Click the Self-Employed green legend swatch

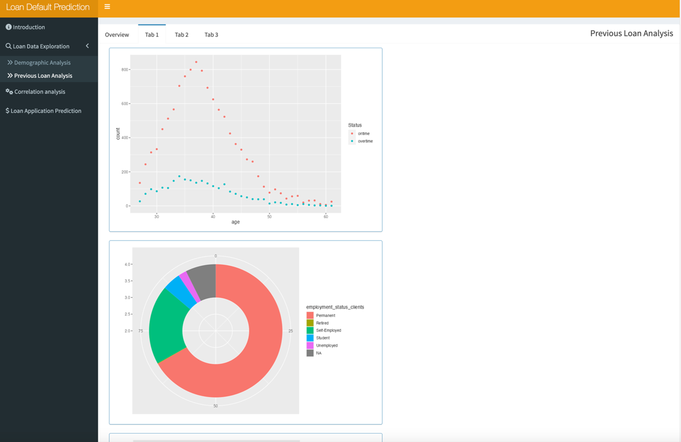pyautogui.click(x=310, y=330)
